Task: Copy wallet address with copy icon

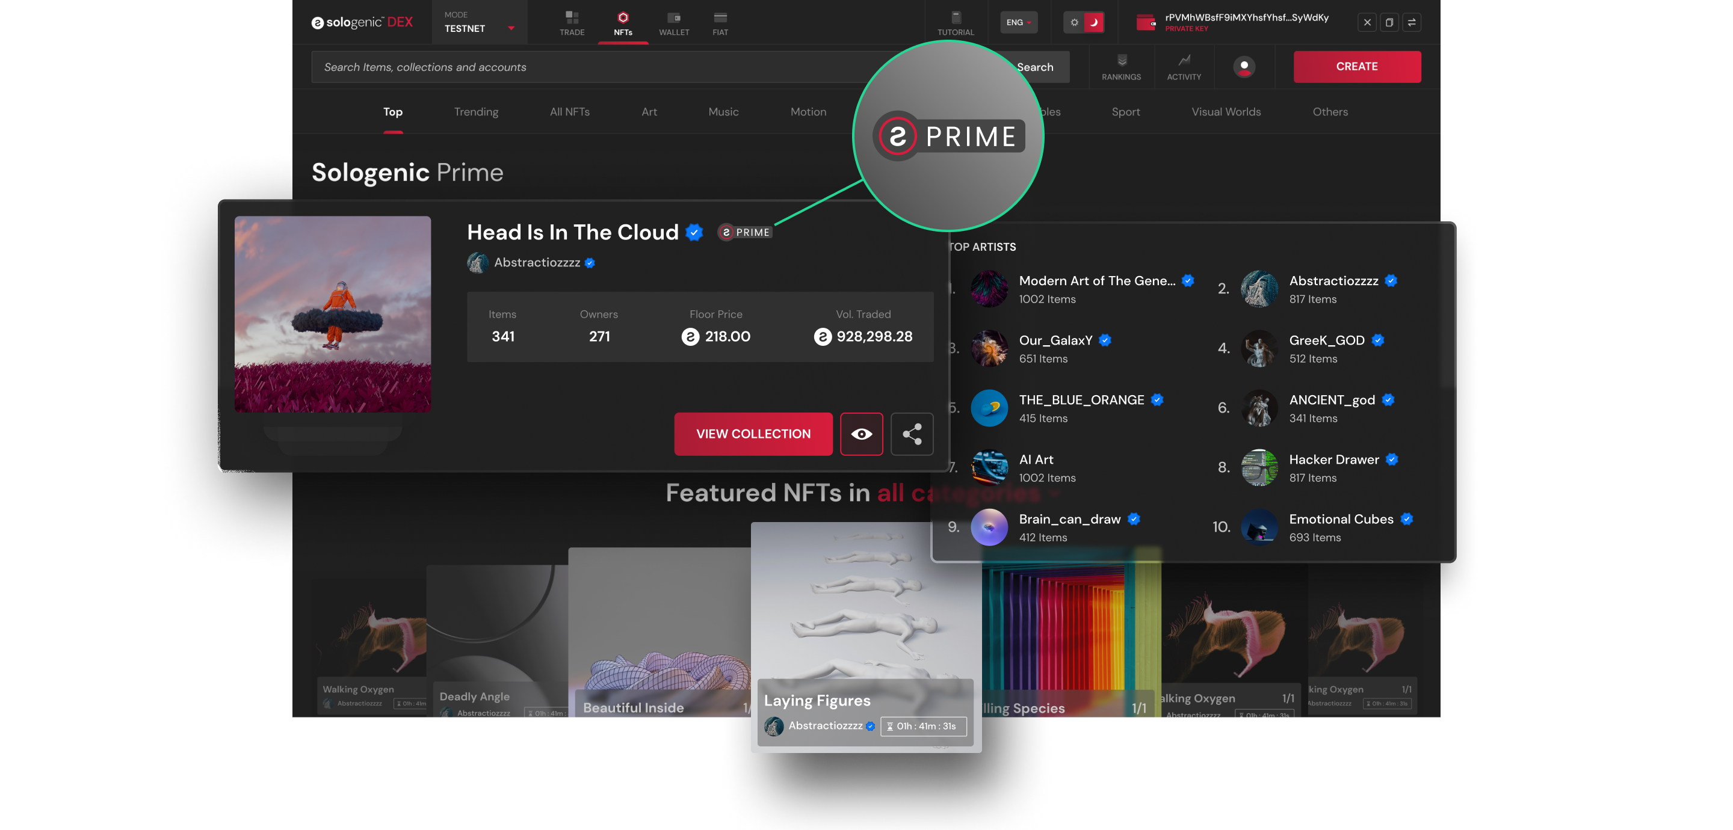Action: (1389, 22)
